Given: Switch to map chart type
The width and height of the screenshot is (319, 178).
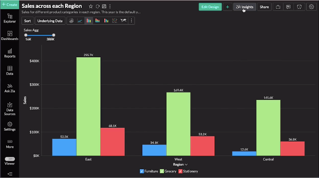Looking at the screenshot, I should pos(123,21).
